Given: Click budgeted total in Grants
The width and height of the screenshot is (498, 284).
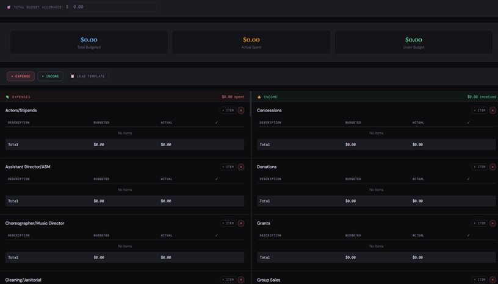Looking at the screenshot, I should point(350,258).
